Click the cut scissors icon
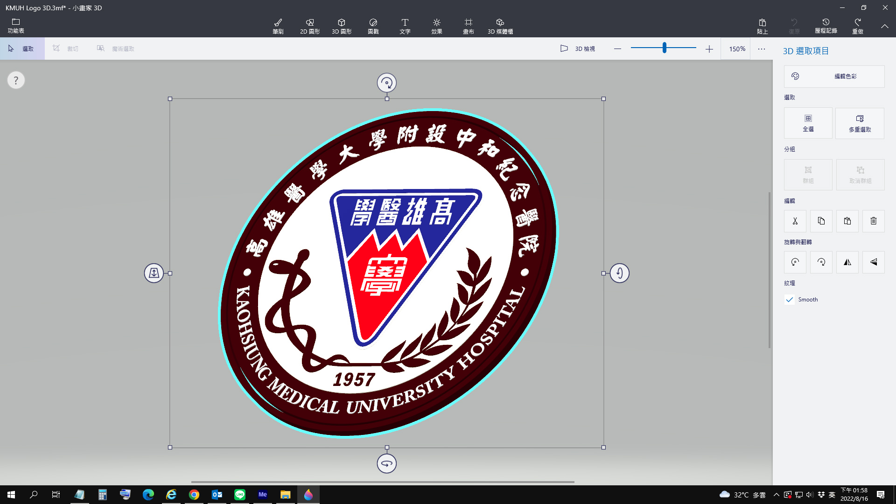This screenshot has height=504, width=896. (x=795, y=221)
